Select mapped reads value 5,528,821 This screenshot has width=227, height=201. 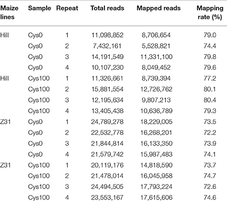pyautogui.click(x=156, y=46)
